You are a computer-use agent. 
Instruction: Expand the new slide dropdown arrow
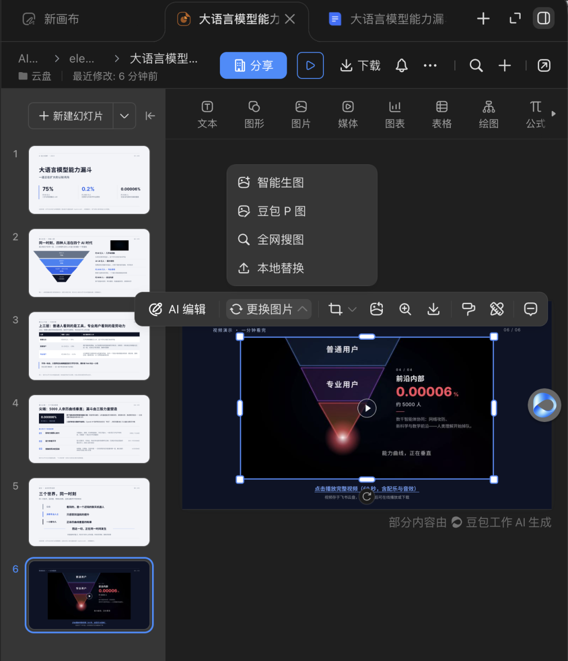(124, 116)
